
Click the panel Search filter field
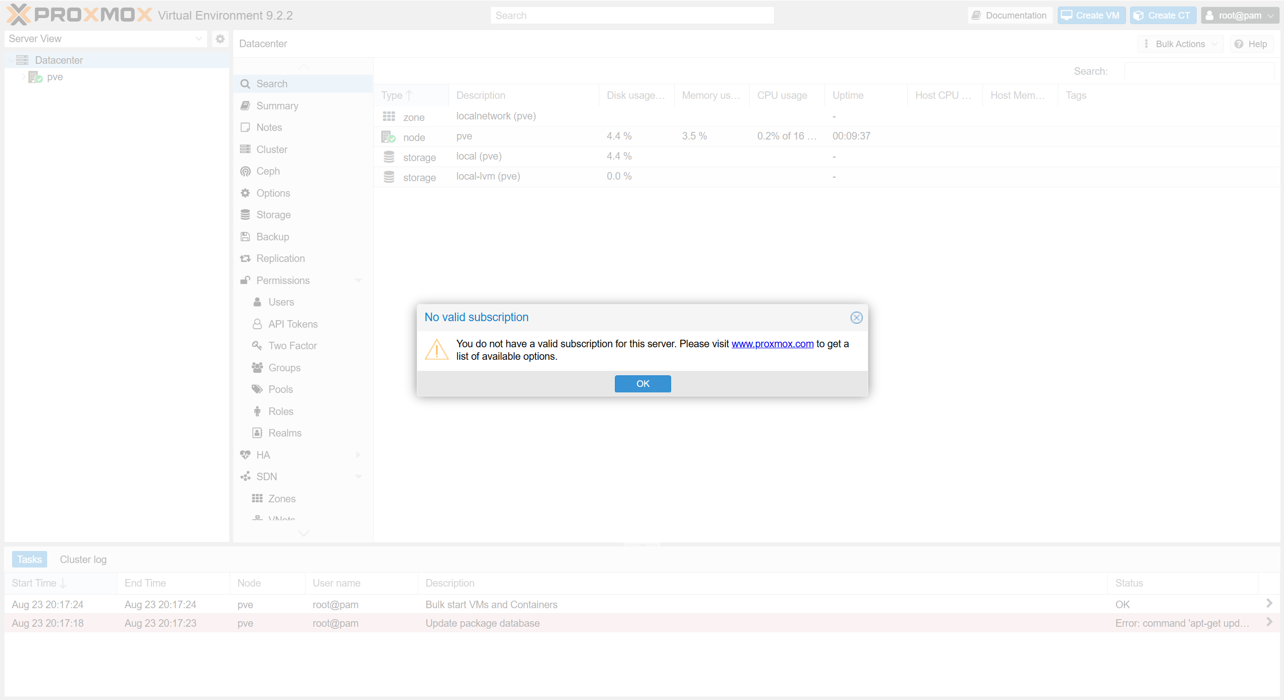click(x=1199, y=71)
